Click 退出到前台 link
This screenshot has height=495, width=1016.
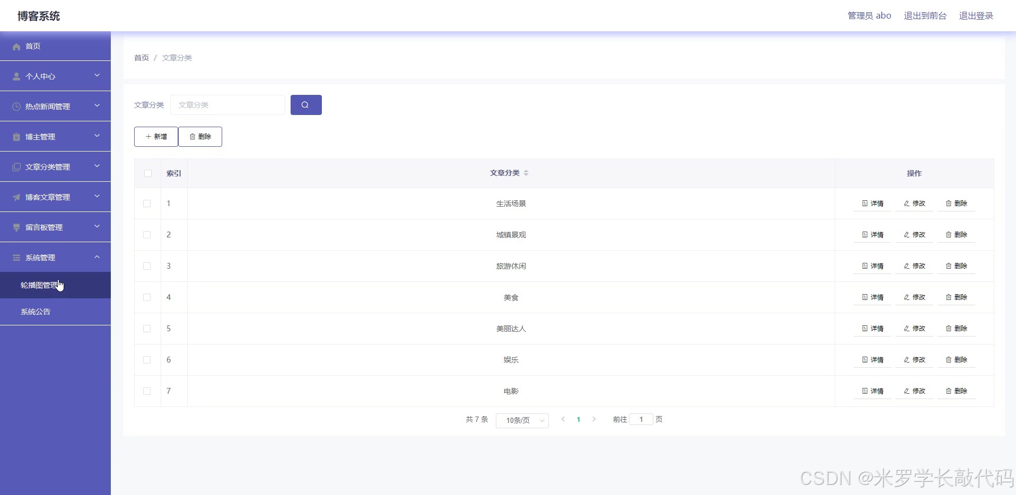click(x=925, y=16)
